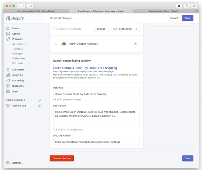This screenshot has width=203, height=171.
Task: Click the Discard button
Action: tap(174, 18)
